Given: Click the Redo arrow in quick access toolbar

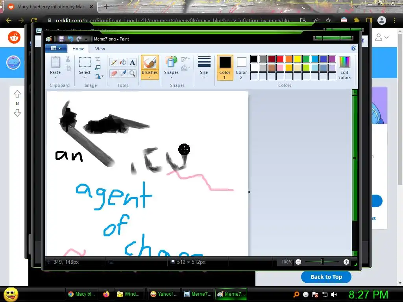Looking at the screenshot, I should (79, 39).
